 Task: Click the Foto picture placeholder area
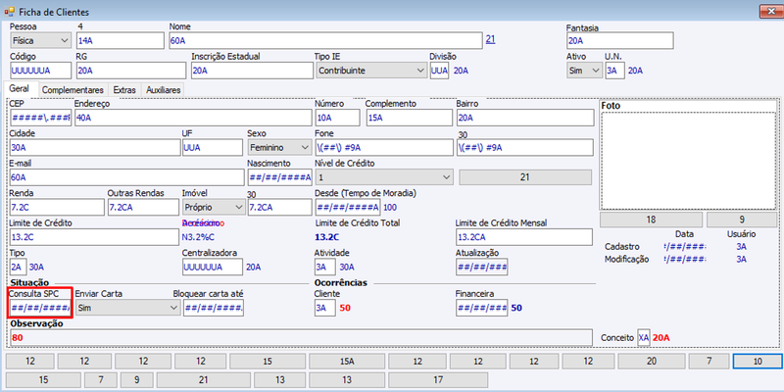click(x=689, y=161)
